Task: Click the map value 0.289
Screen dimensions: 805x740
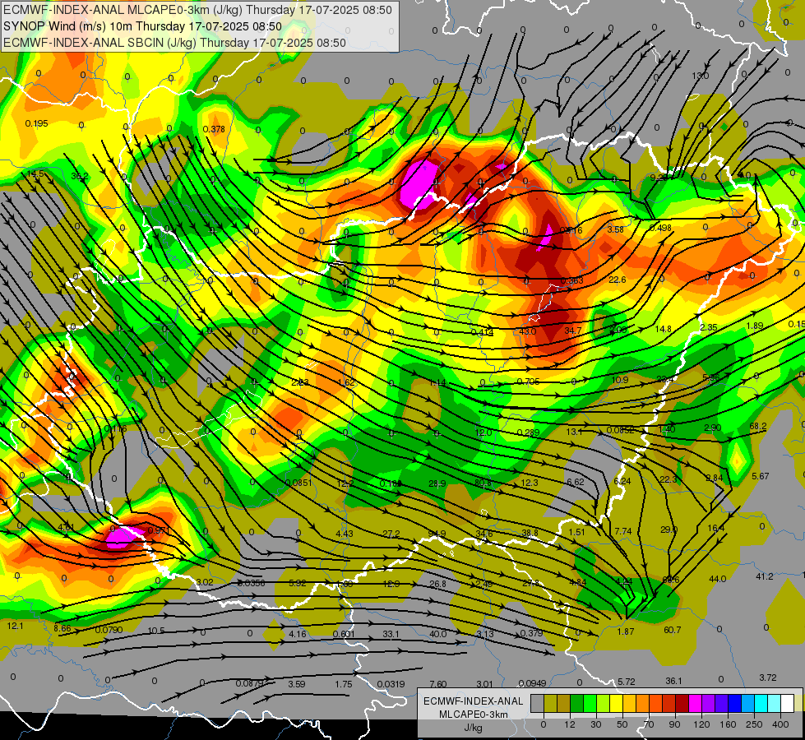Action: coord(528,432)
